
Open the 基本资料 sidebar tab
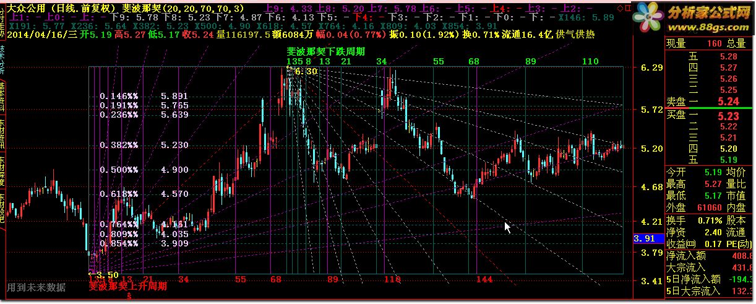click(x=2, y=96)
